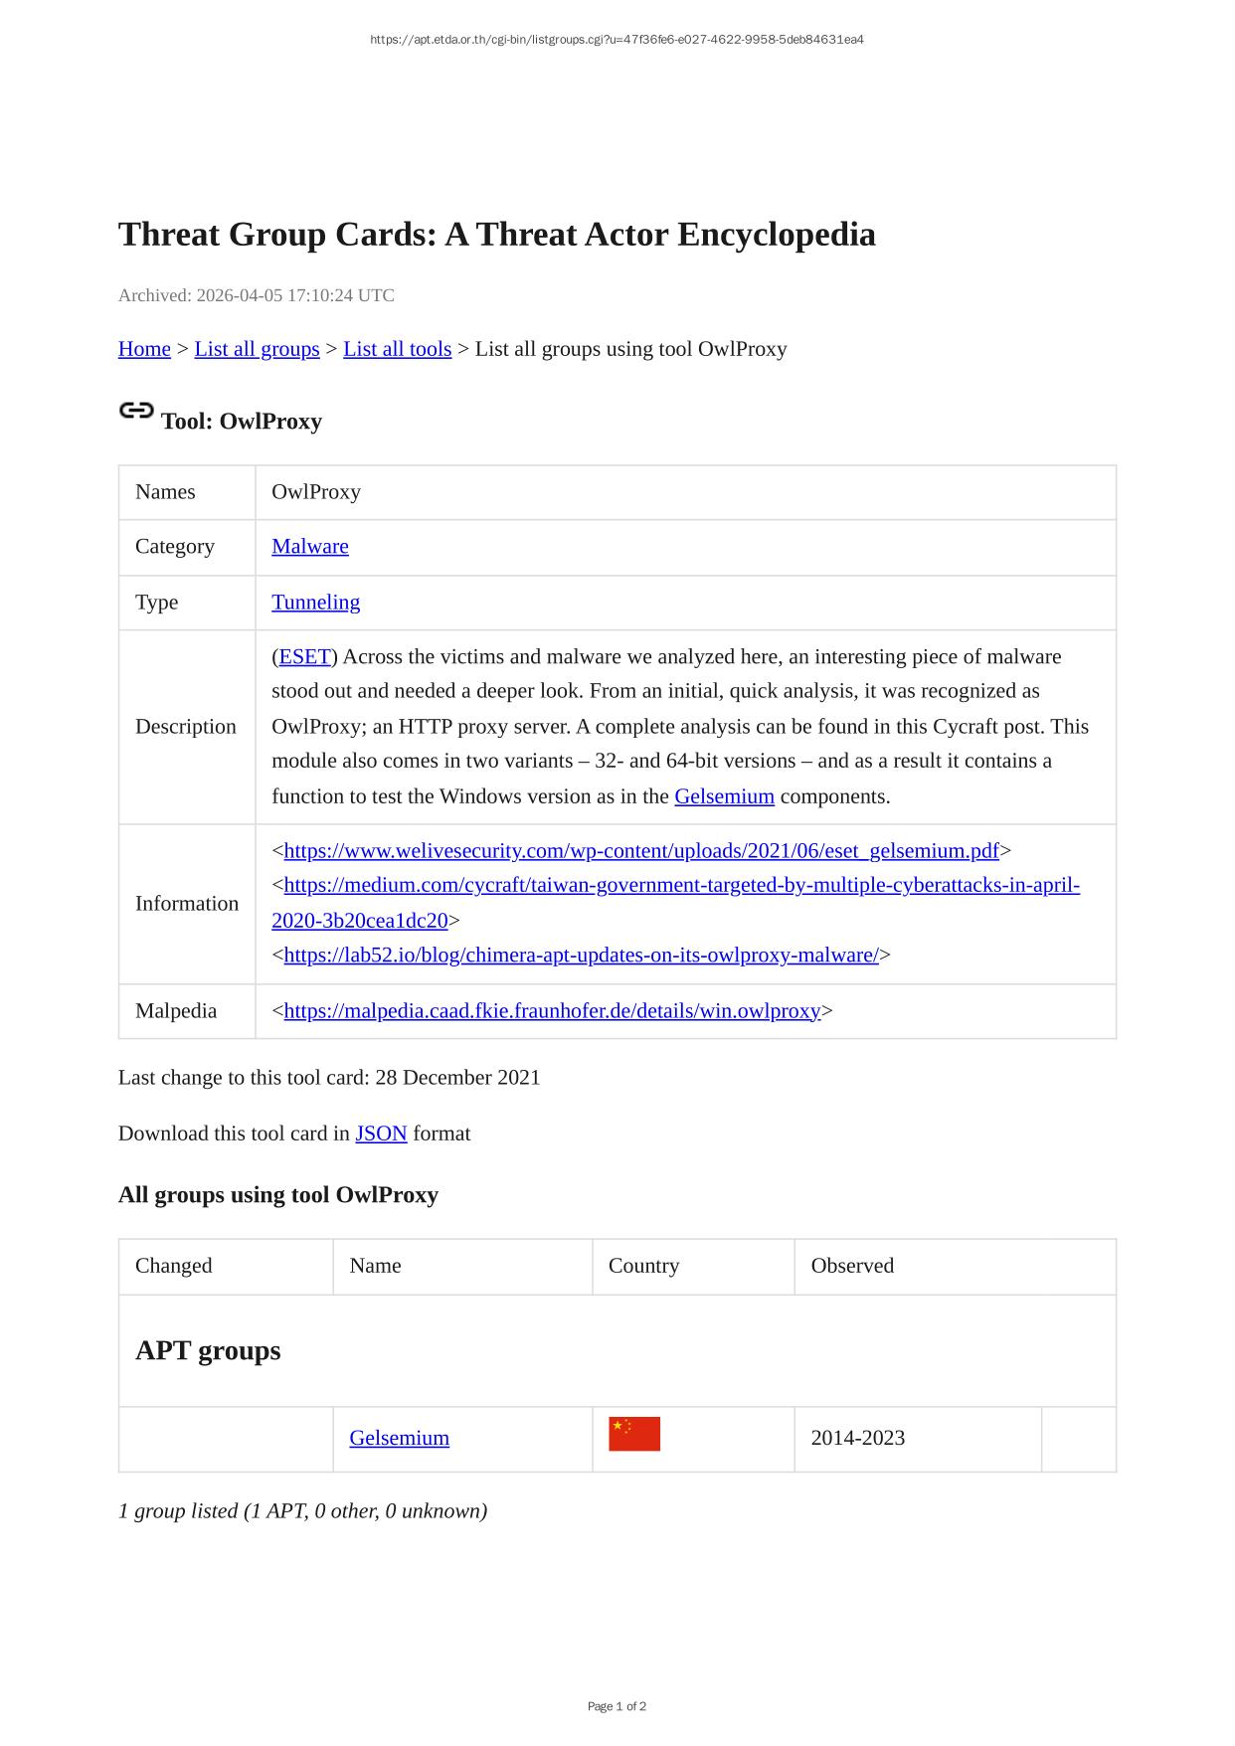This screenshot has height=1746, width=1235.
Task: Open the List all tools breadcrumb
Action: 397,349
